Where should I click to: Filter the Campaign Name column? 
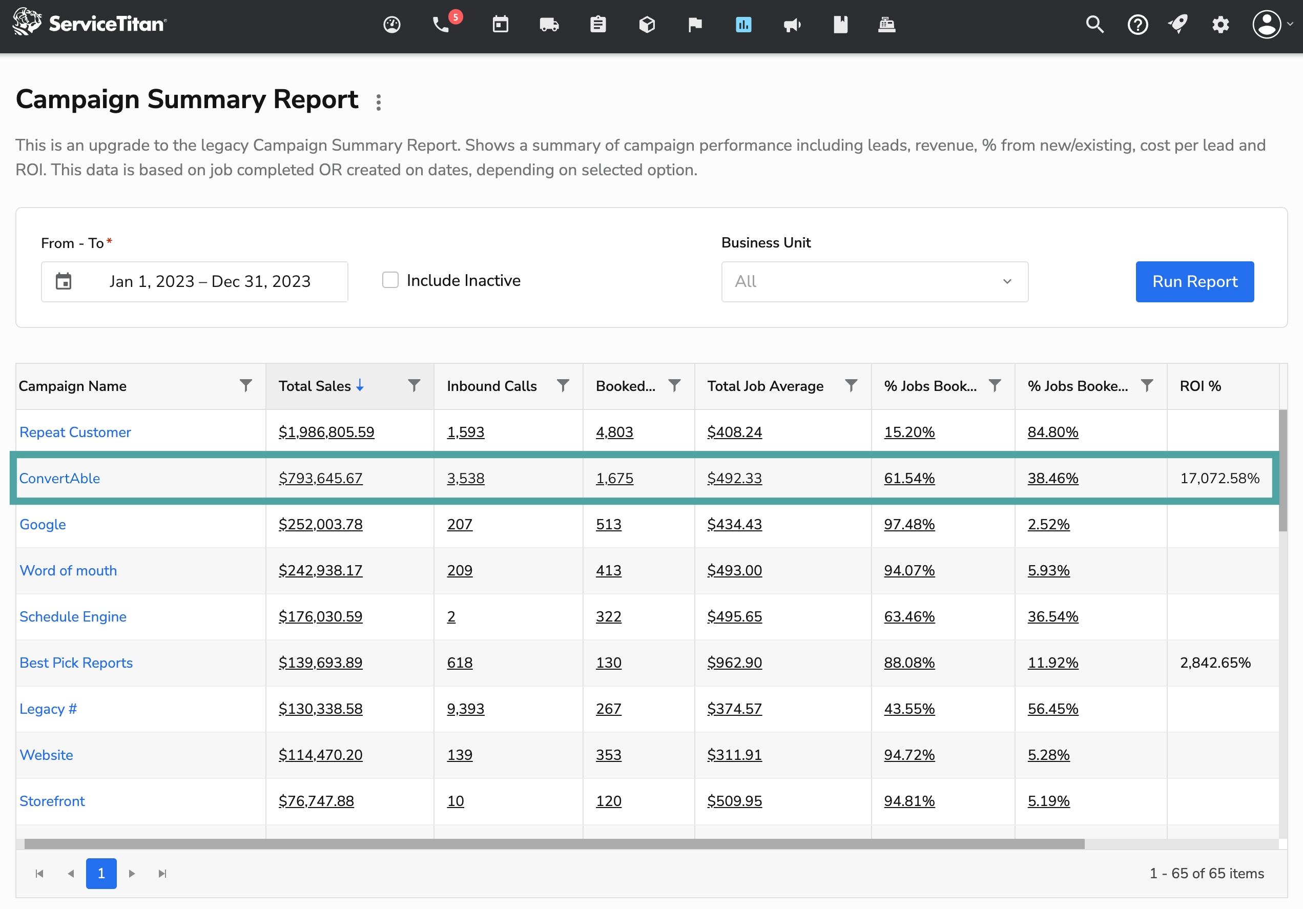(x=246, y=386)
